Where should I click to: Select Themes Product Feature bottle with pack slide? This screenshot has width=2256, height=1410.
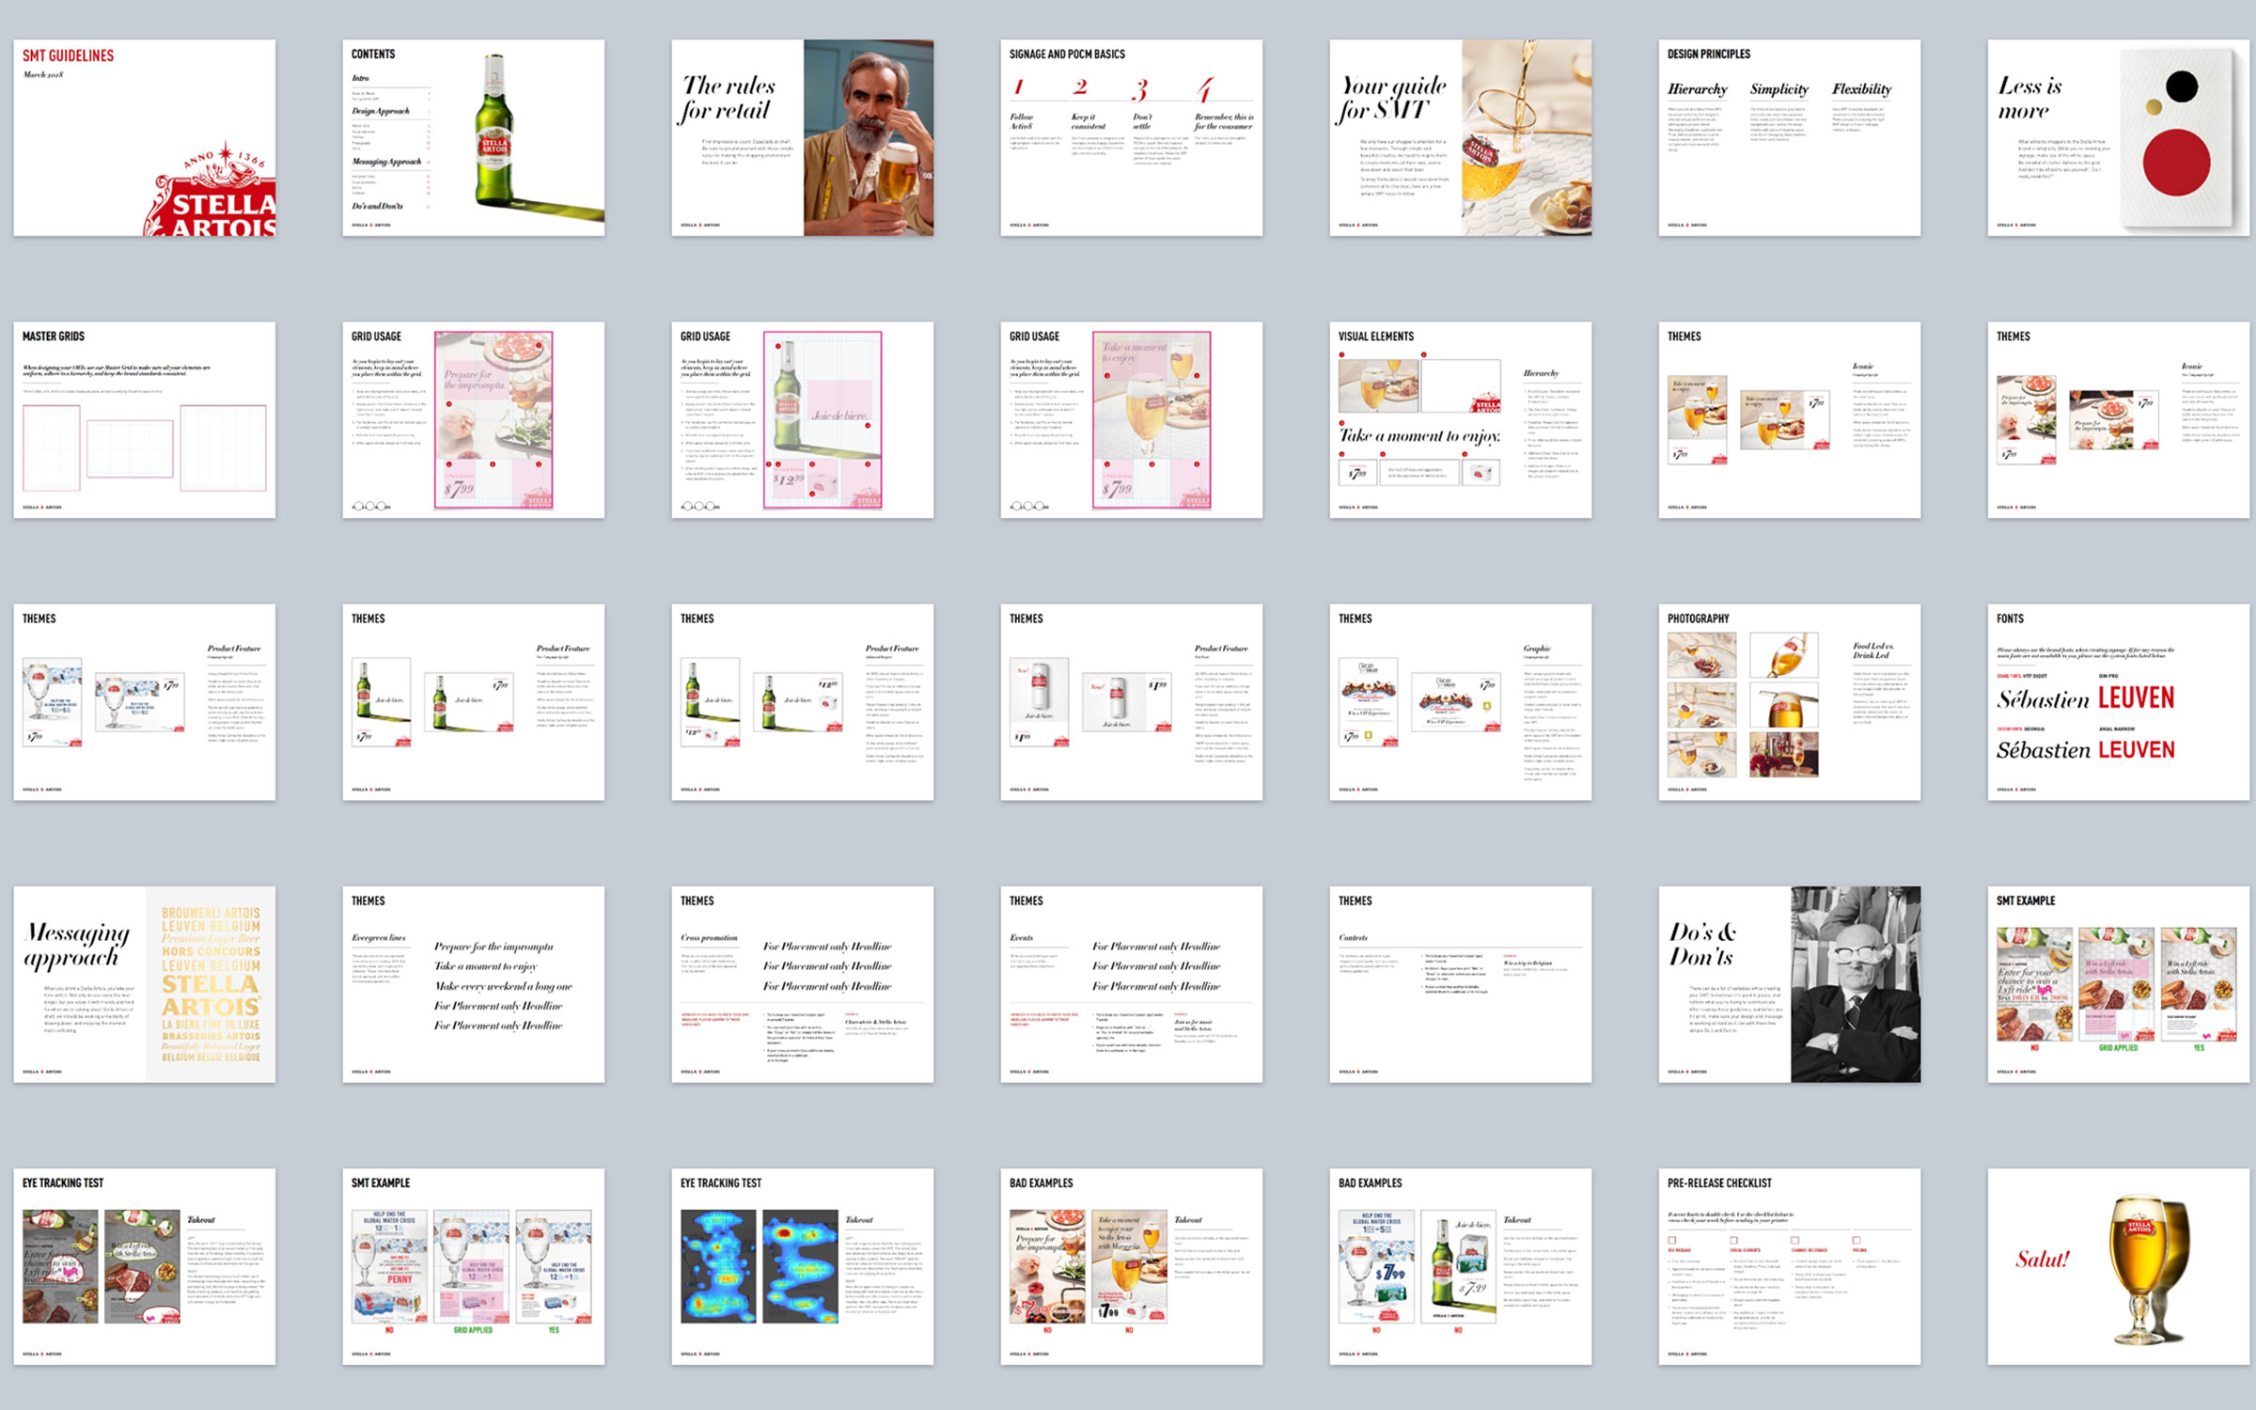803,702
